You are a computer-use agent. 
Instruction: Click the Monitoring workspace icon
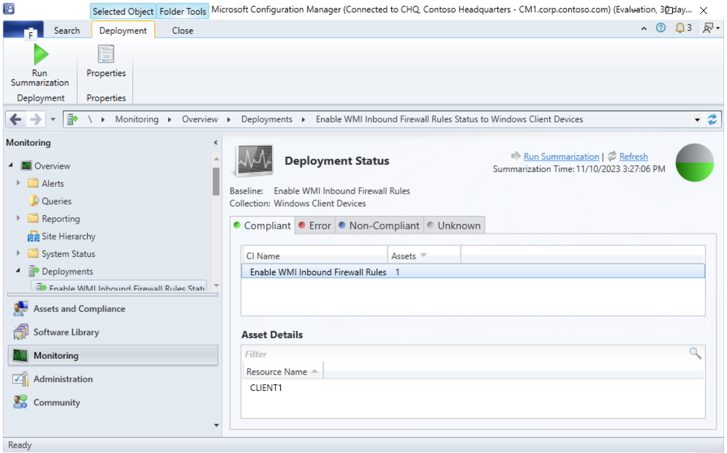(20, 356)
